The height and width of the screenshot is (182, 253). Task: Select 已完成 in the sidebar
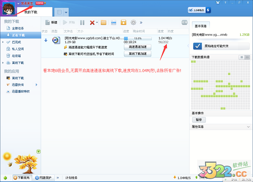[x=16, y=42]
